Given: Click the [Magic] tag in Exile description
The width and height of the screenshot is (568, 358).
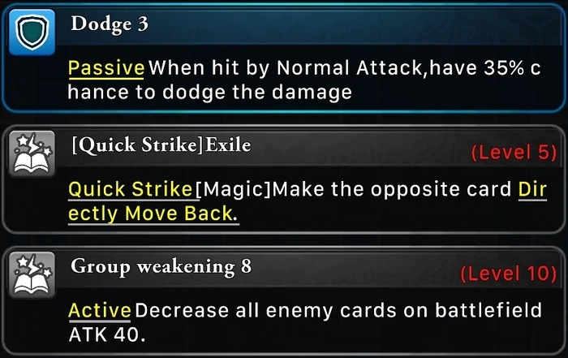Looking at the screenshot, I should point(234,189).
